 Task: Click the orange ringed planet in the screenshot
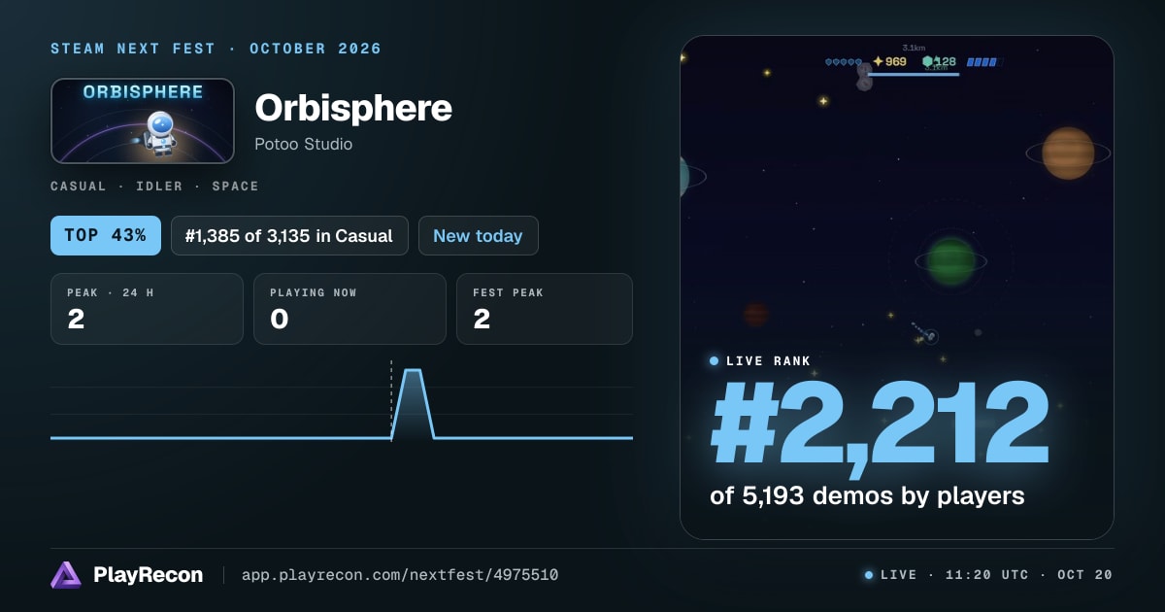point(1068,153)
